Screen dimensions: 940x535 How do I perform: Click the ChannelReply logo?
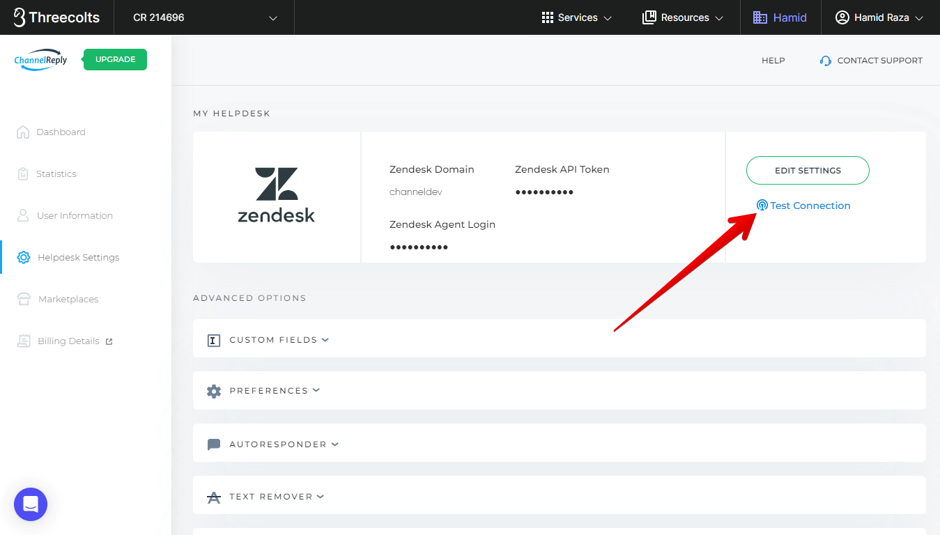pos(41,60)
